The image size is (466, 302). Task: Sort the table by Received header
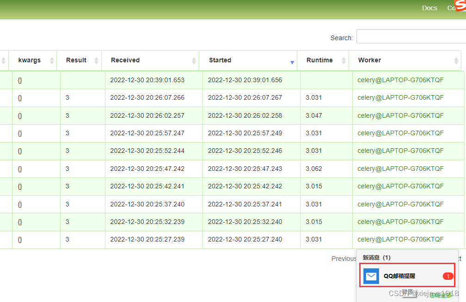125,60
